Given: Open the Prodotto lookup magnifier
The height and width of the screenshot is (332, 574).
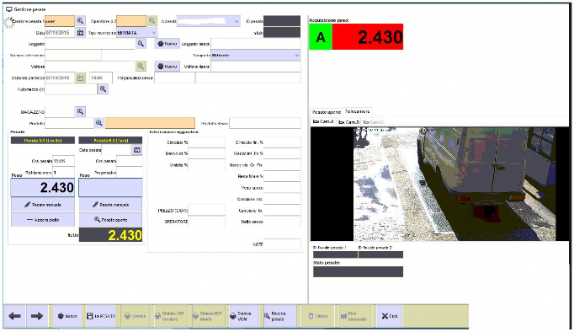Looking at the screenshot, I should click(98, 123).
